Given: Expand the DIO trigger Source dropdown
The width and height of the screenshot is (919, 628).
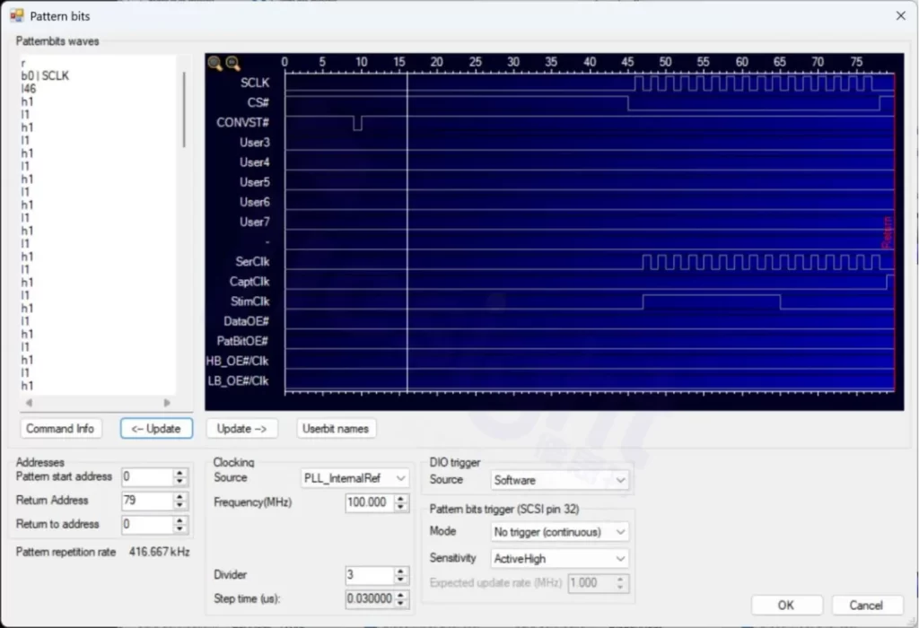Looking at the screenshot, I should 560,480.
